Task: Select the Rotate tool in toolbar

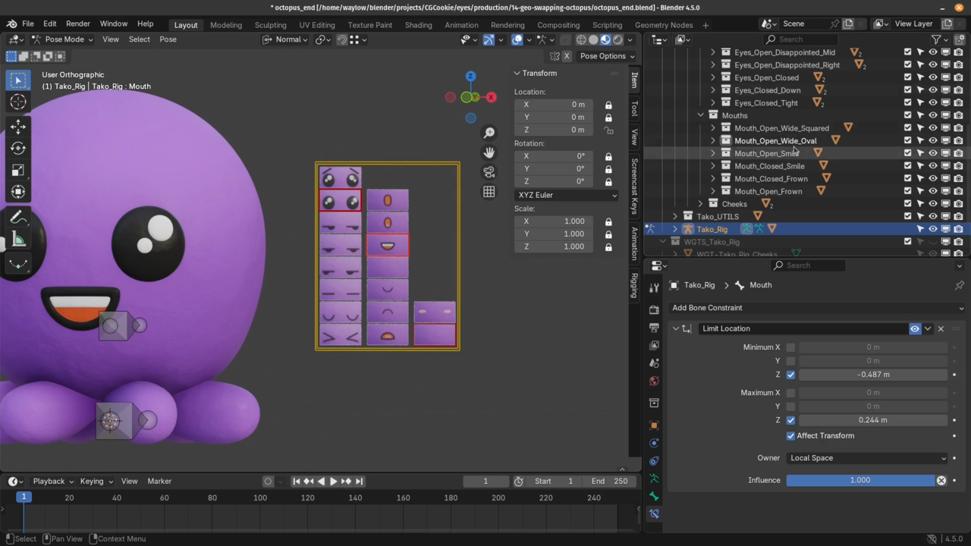Action: point(18,149)
